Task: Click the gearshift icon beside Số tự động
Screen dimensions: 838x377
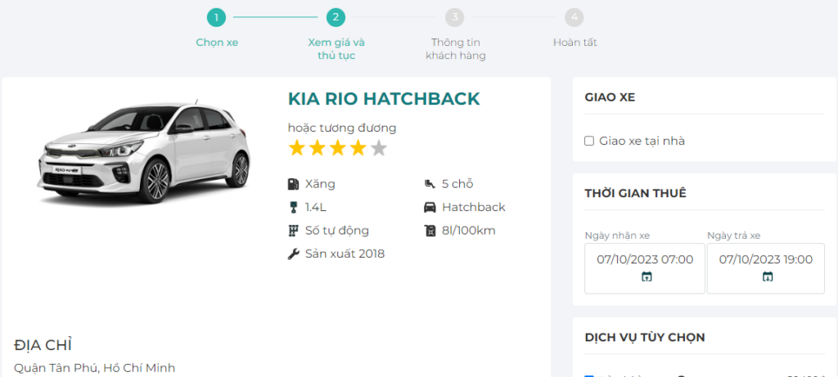Action: [294, 231]
